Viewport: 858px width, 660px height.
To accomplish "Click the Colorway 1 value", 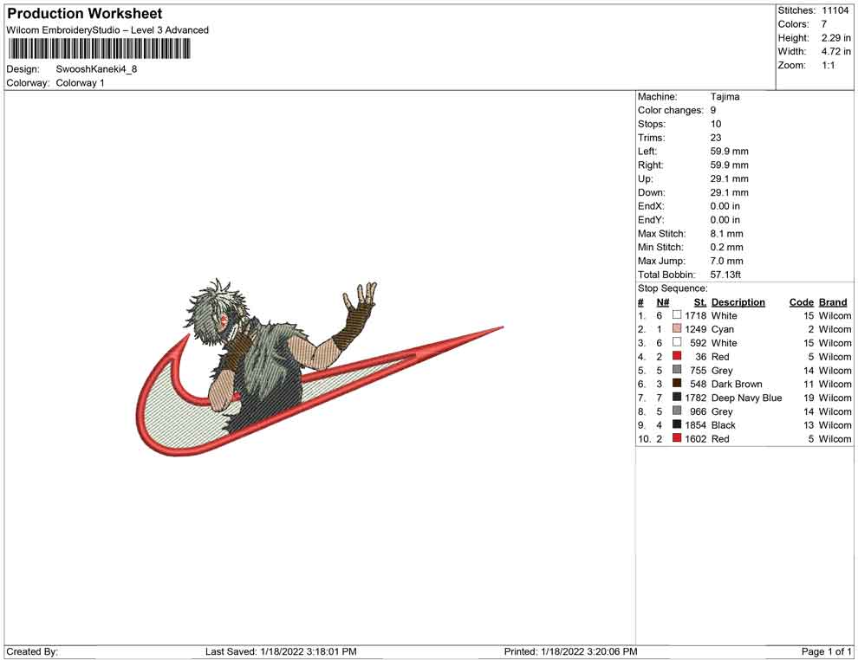I will (80, 83).
